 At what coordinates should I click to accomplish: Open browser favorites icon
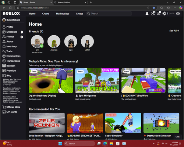point(169,8)
